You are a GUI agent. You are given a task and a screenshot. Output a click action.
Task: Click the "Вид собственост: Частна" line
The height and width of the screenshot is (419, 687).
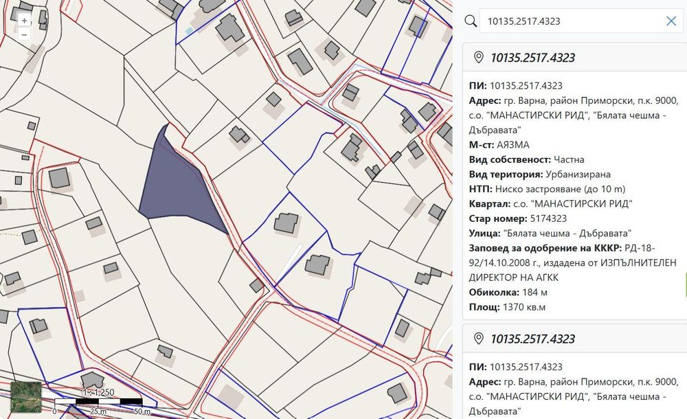coord(526,159)
